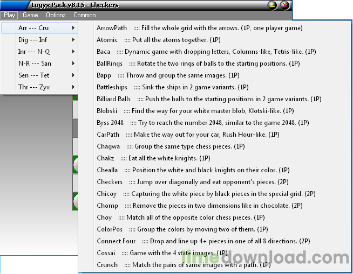Expand the Thr --- Zyx submenu
The width and height of the screenshot is (353, 274).
pos(39,87)
